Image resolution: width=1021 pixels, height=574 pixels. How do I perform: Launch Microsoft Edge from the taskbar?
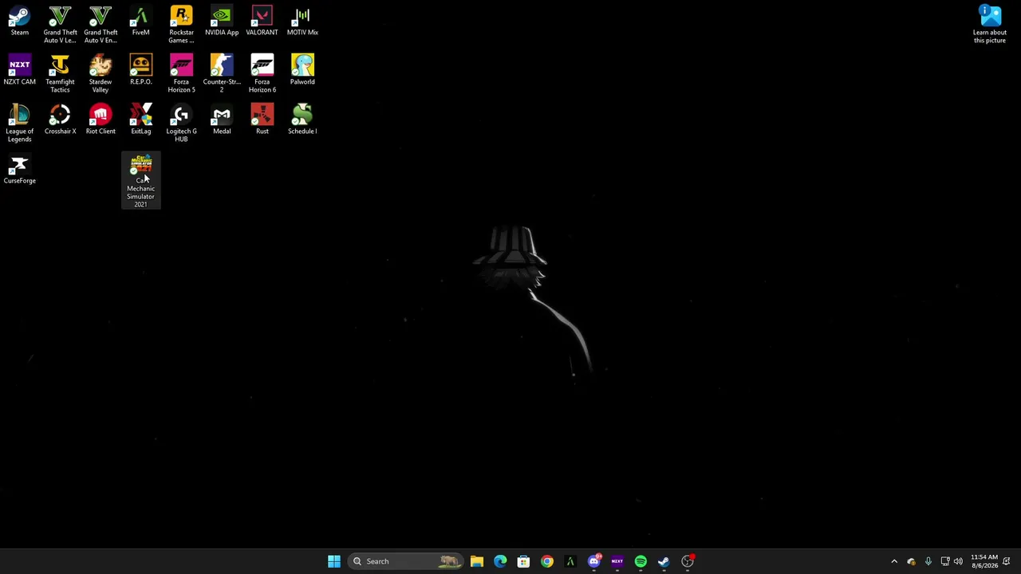[500, 561]
